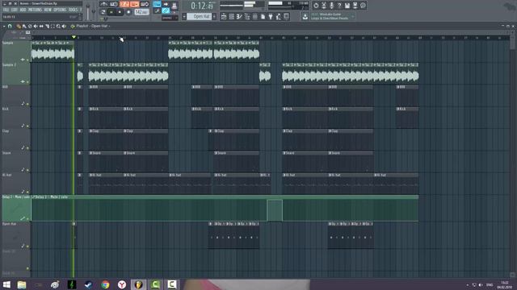Open the ADD menu

pyautogui.click(x=23, y=10)
